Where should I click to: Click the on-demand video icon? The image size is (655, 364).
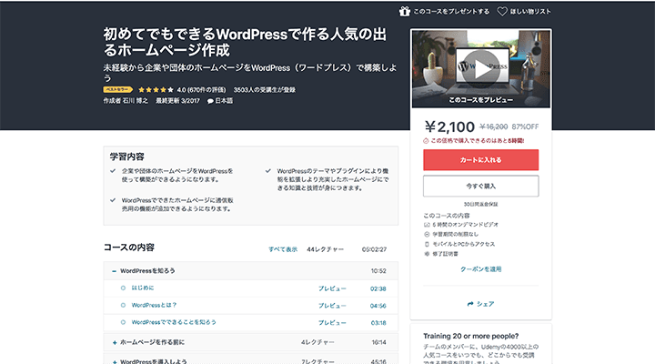pos(427,225)
